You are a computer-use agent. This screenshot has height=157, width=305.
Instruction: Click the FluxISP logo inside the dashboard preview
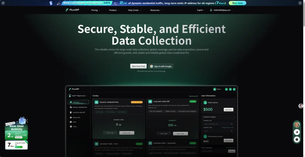point(74,89)
